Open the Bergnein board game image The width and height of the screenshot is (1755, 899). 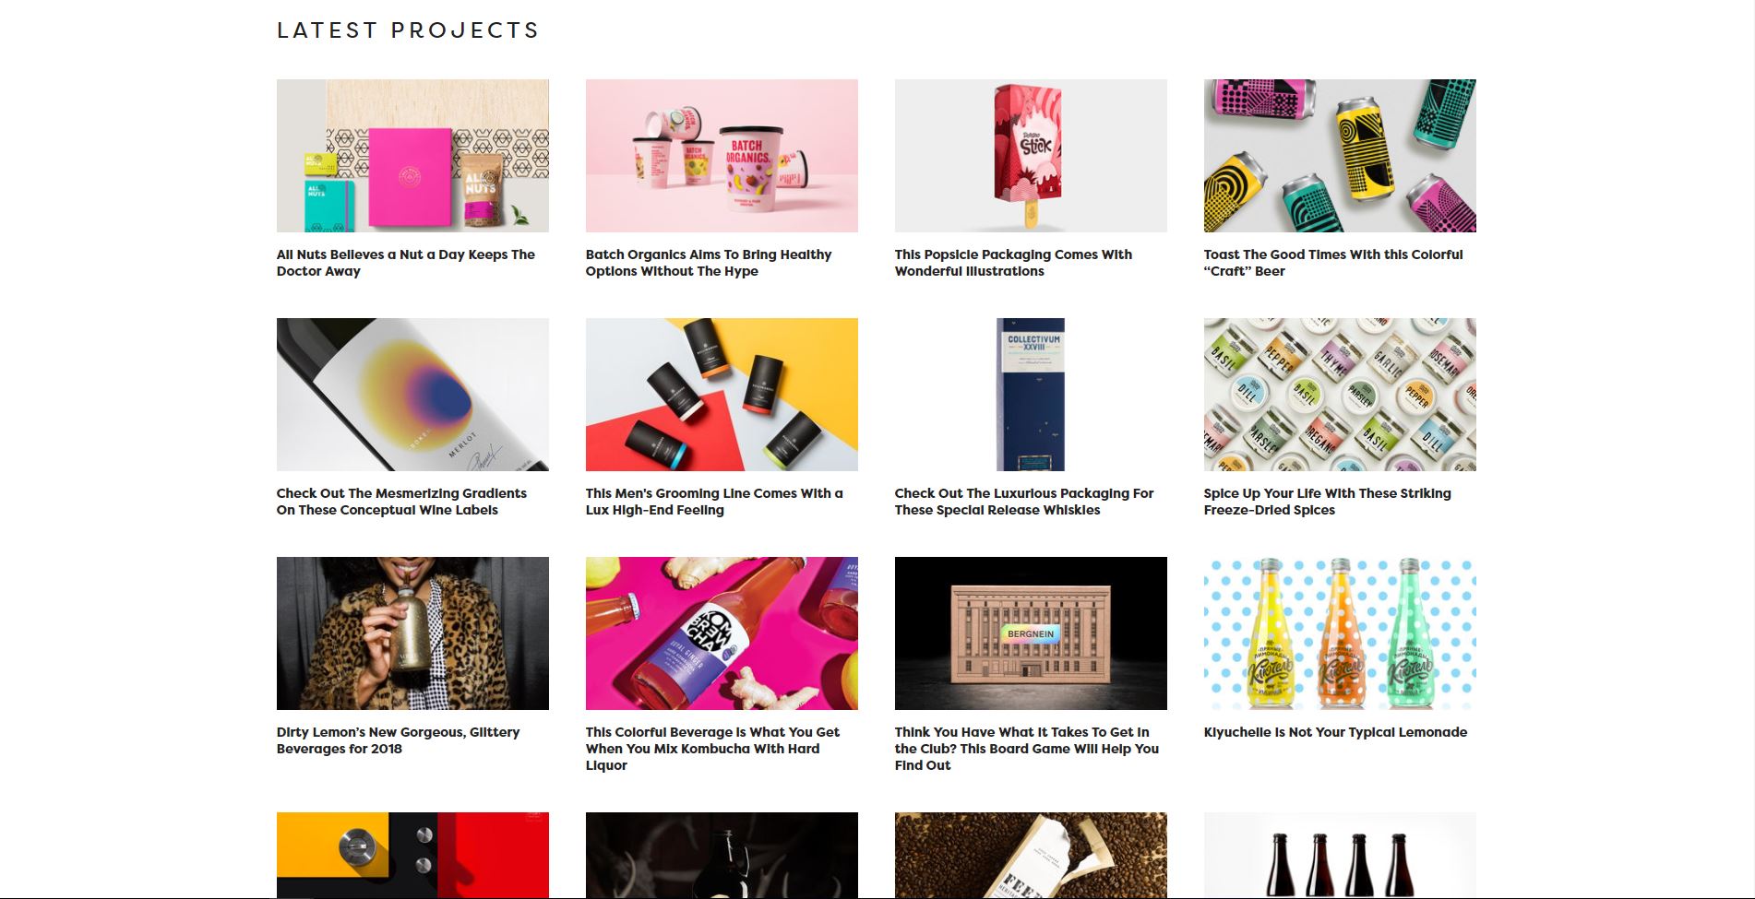point(1031,633)
